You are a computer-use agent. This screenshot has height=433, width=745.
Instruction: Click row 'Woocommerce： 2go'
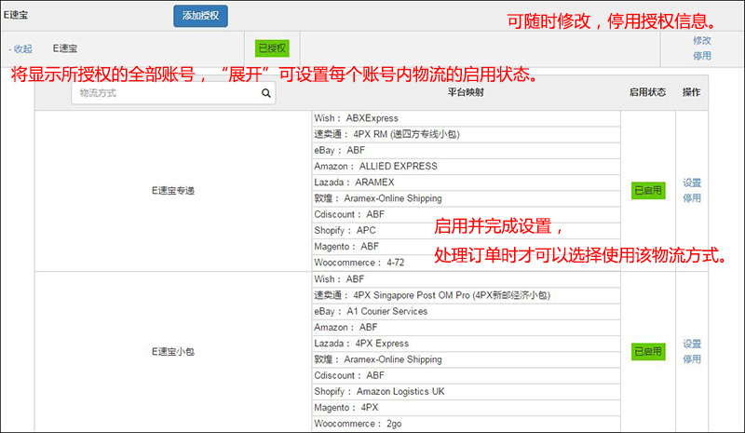coord(467,424)
